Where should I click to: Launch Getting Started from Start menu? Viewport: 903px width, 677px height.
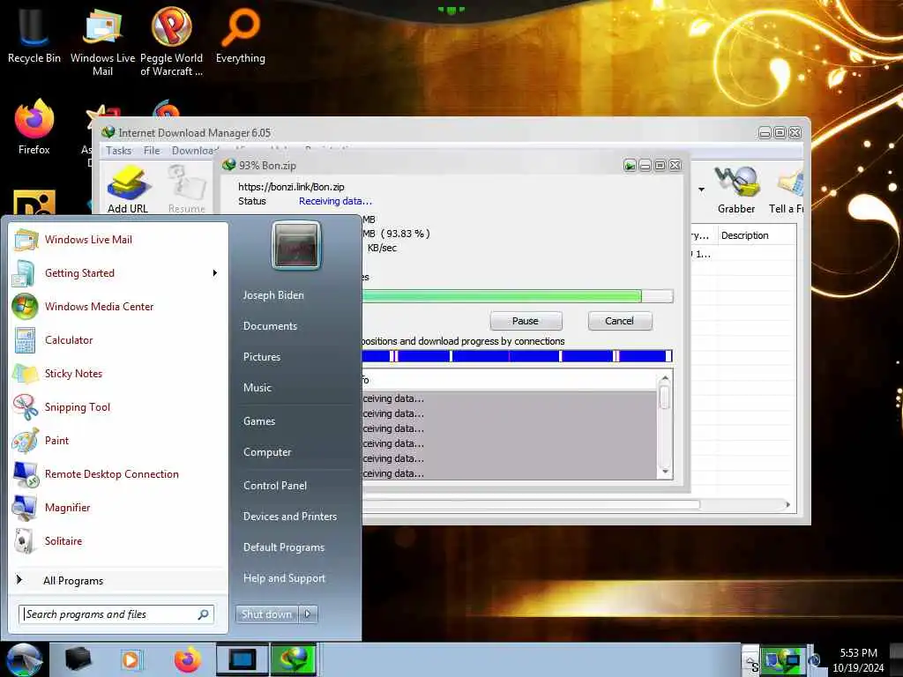tap(119, 273)
